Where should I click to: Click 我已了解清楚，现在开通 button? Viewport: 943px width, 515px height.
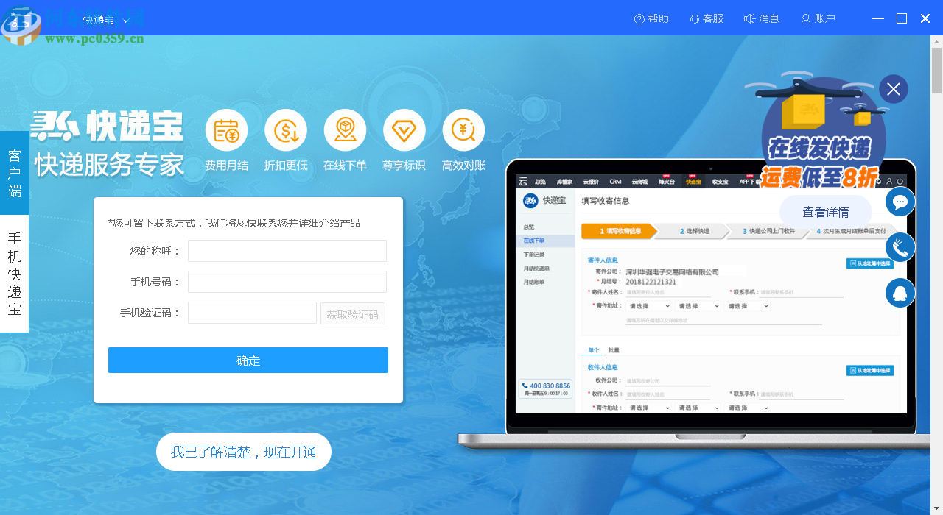click(x=244, y=452)
